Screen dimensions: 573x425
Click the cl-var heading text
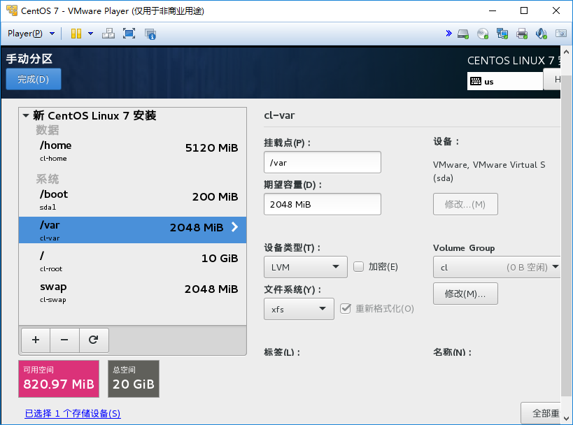coord(279,115)
